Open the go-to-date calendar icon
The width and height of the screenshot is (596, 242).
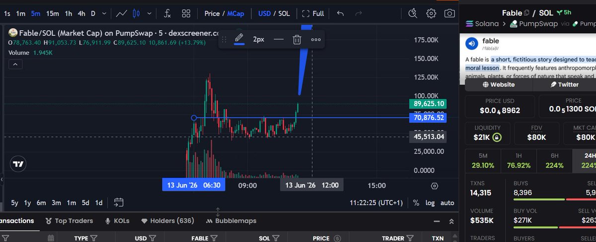click(x=119, y=202)
